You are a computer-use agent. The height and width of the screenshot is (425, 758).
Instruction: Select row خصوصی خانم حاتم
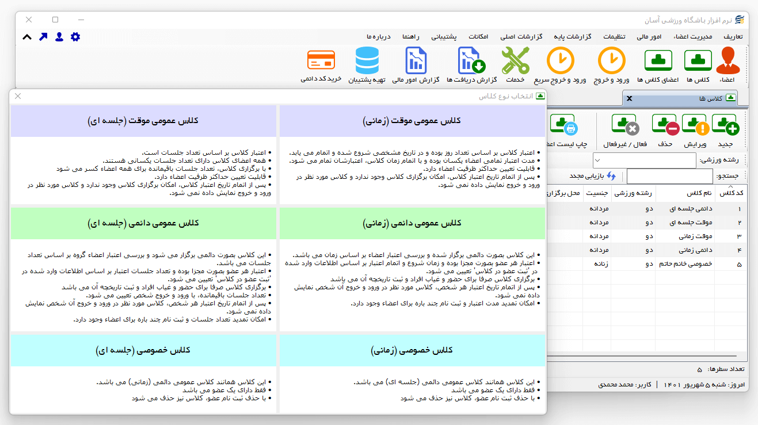(646, 264)
